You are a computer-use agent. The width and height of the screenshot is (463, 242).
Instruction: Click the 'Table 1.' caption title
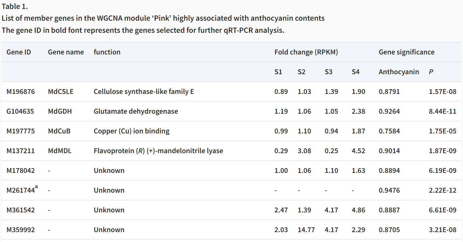pyautogui.click(x=15, y=7)
